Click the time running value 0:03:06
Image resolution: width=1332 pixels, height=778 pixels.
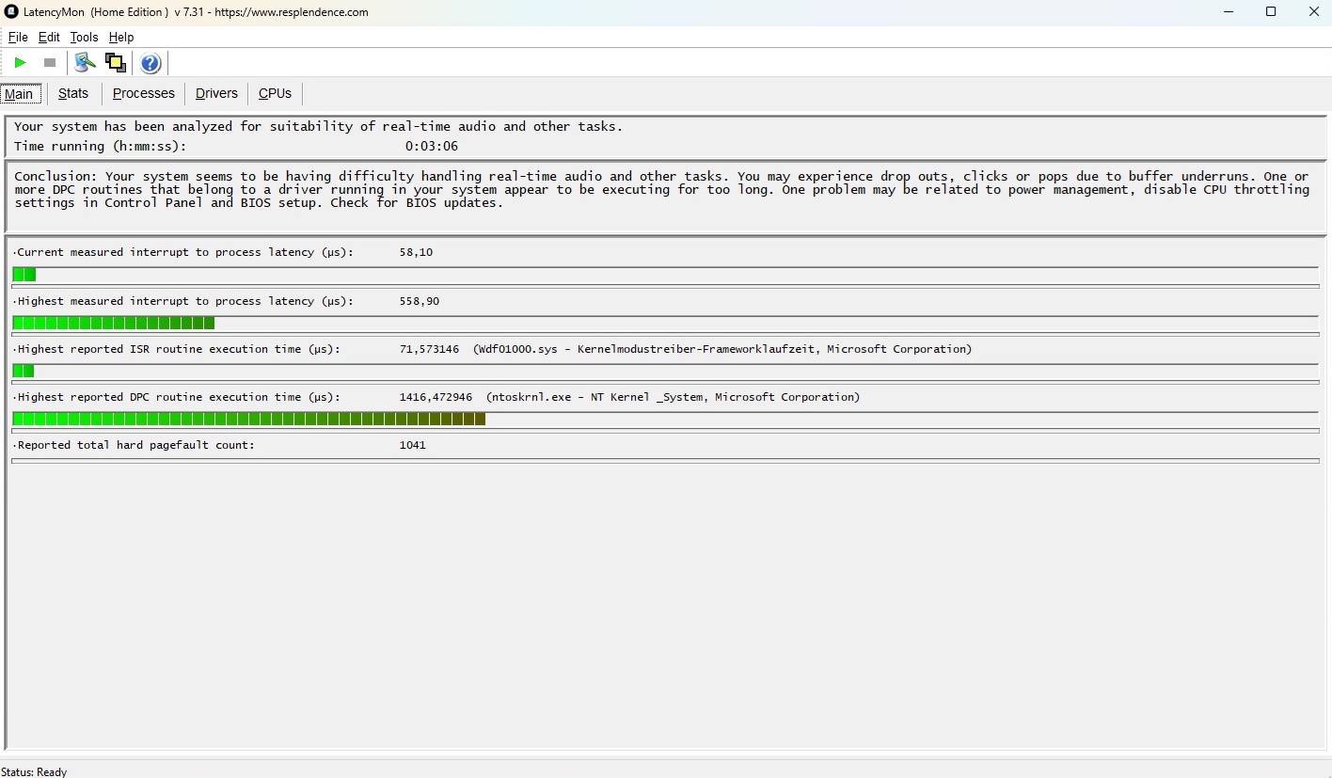(432, 146)
